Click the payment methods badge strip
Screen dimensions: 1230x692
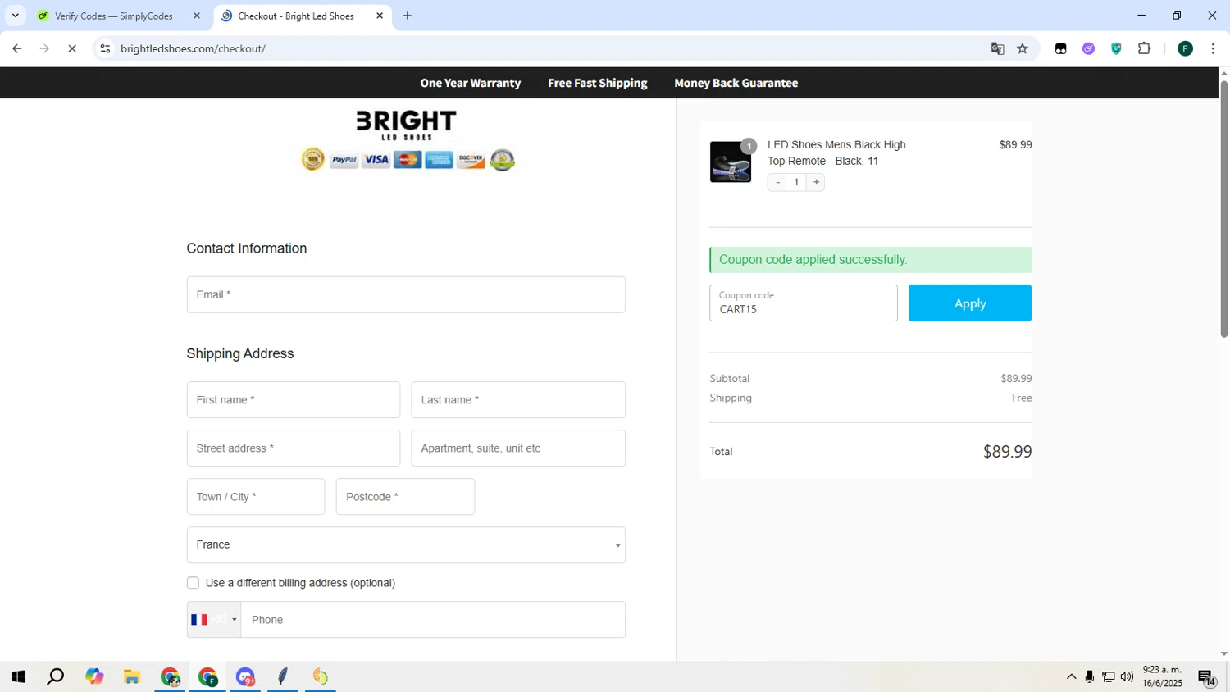pyautogui.click(x=408, y=159)
